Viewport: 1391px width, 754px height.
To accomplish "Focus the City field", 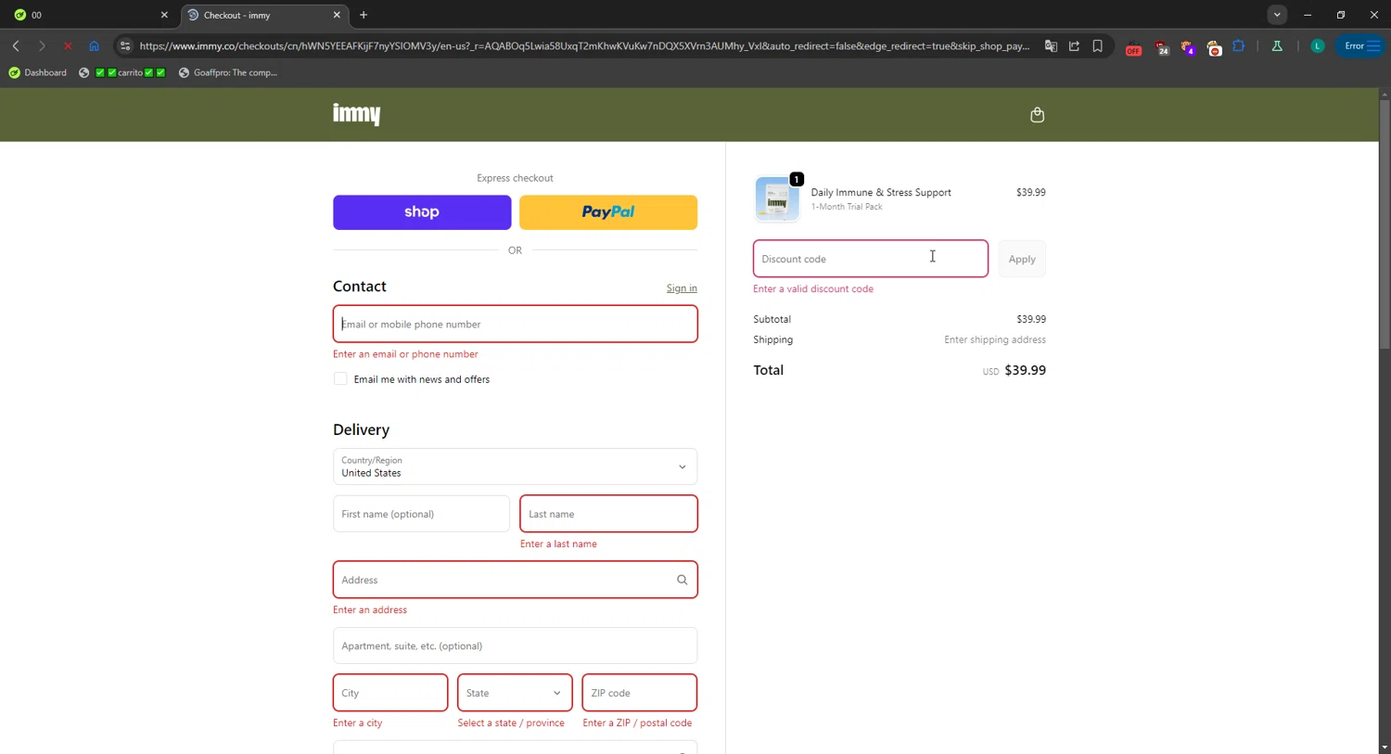I will click(390, 693).
